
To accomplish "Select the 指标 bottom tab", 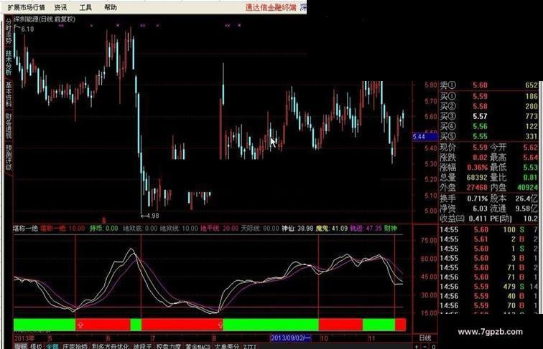I will pos(20,346).
